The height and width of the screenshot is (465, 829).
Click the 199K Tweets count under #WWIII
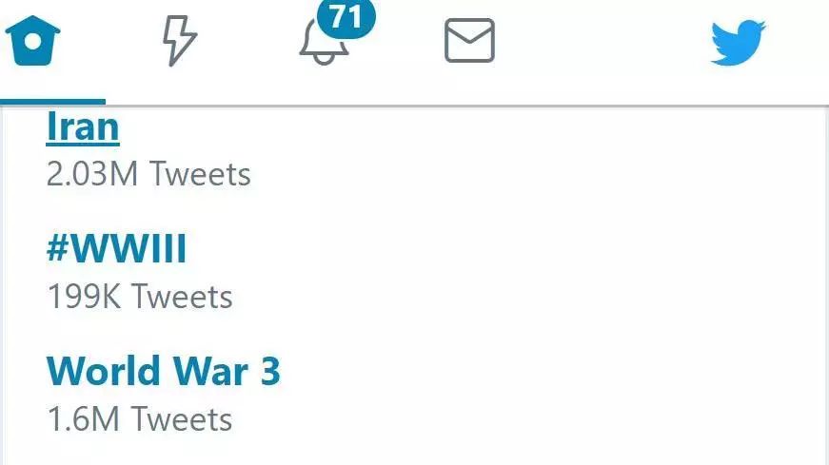point(140,297)
